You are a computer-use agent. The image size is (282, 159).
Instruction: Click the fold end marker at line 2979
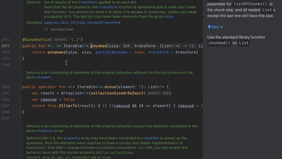click(x=20, y=58)
